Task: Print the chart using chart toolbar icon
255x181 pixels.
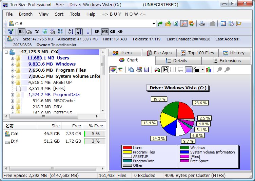Action: click(139, 70)
